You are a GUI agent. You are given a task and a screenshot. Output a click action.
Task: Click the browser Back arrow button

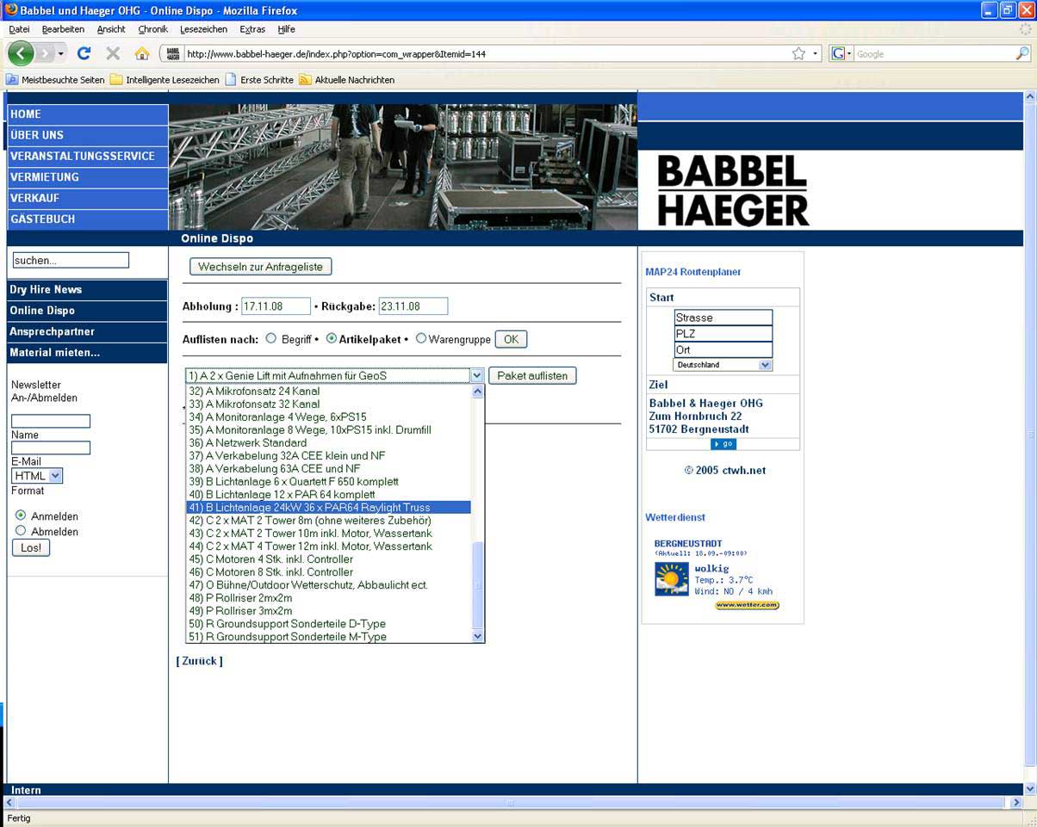[21, 53]
